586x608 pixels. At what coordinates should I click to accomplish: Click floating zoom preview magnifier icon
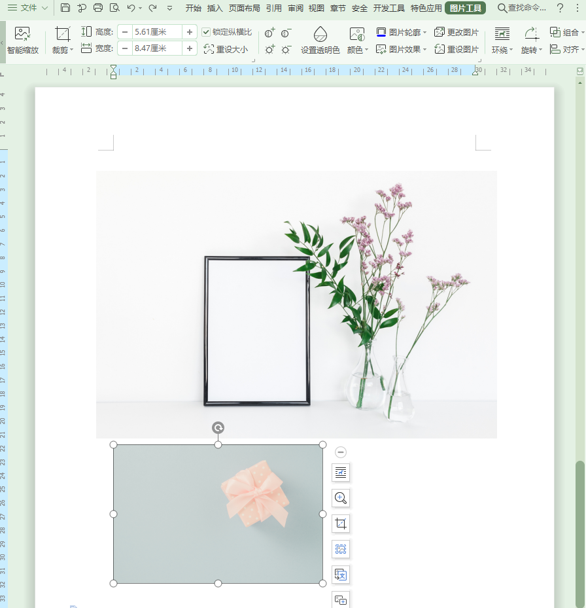341,498
